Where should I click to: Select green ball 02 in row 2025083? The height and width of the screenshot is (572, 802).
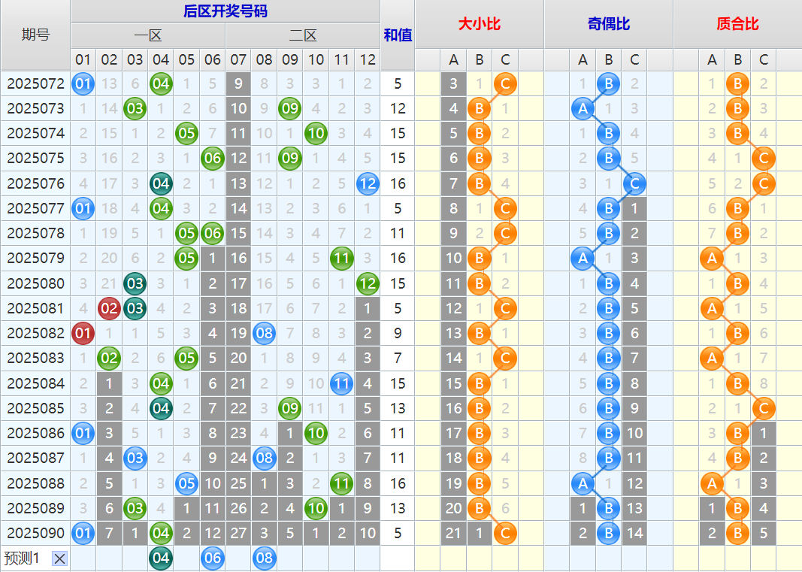tap(109, 358)
